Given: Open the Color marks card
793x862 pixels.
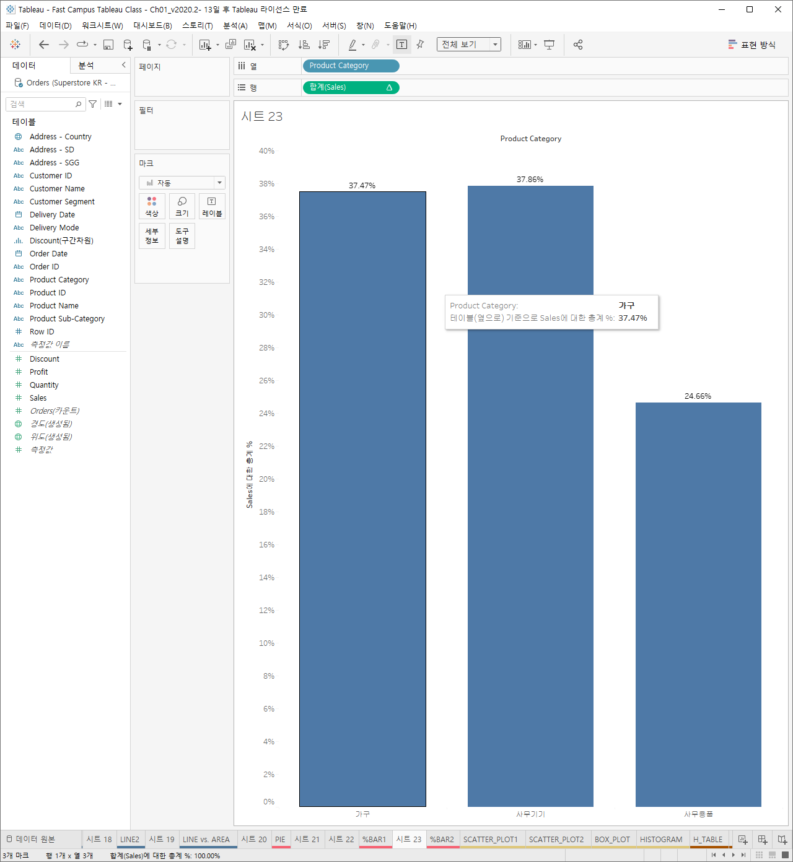Looking at the screenshot, I should [x=152, y=206].
